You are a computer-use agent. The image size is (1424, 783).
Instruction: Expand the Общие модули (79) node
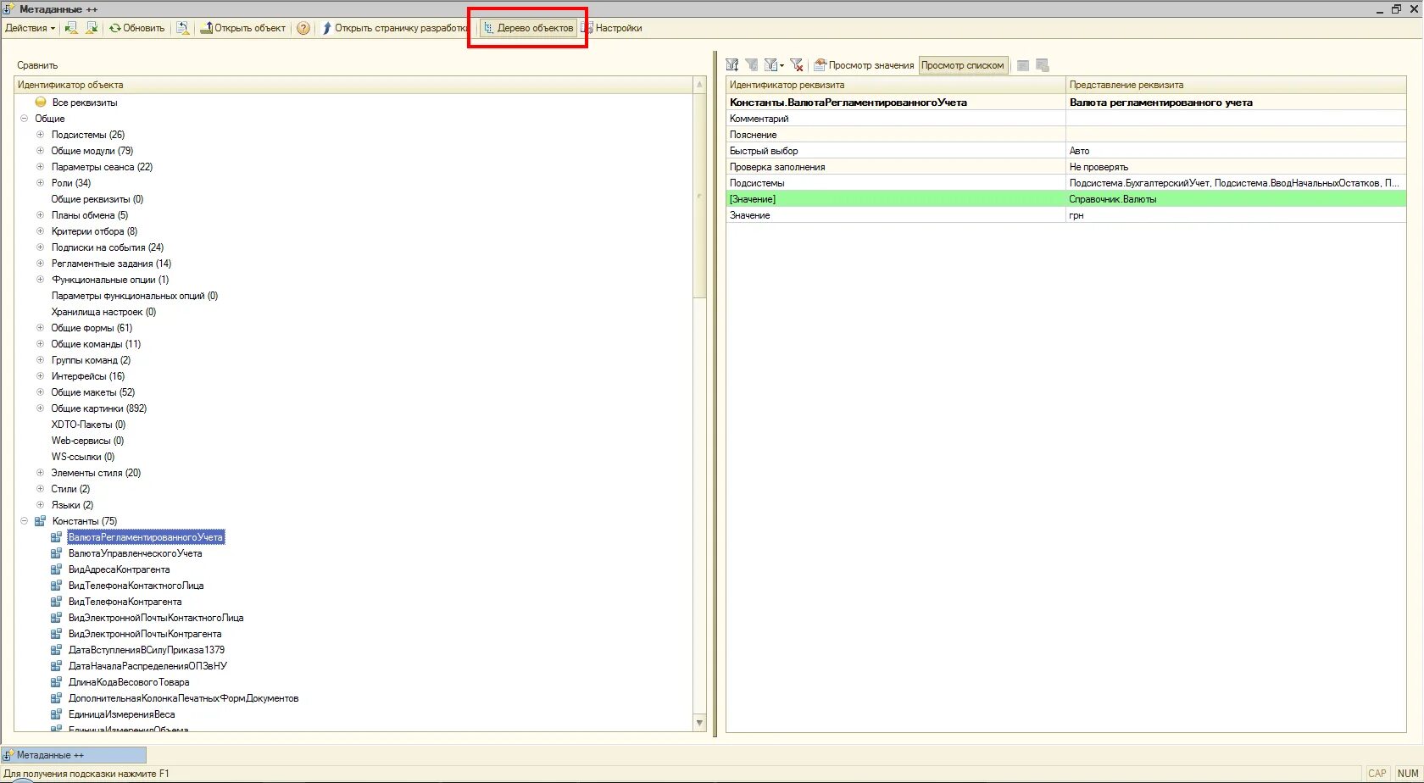point(40,151)
